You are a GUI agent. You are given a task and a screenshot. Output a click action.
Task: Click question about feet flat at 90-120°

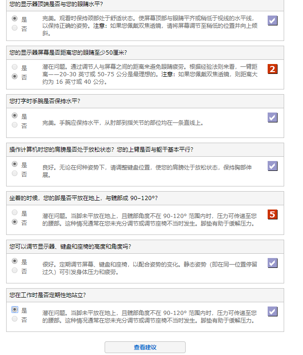(x=83, y=198)
